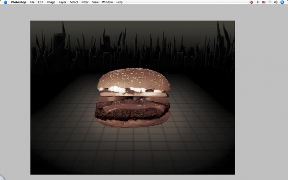The width and height of the screenshot is (288, 180).
Task: Open the Window menu
Action: (x=107, y=2)
